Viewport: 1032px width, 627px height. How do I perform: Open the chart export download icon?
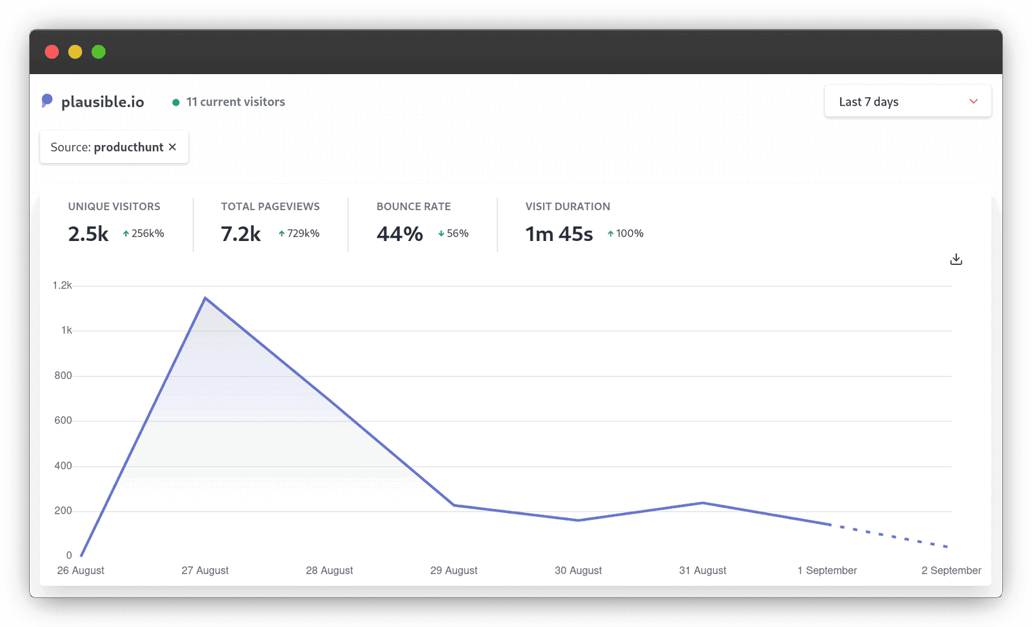coord(955,258)
